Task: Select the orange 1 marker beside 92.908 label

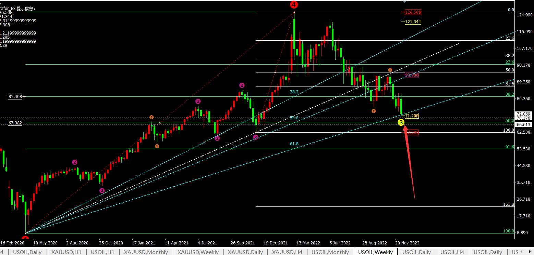Action: pyautogui.click(x=390, y=70)
